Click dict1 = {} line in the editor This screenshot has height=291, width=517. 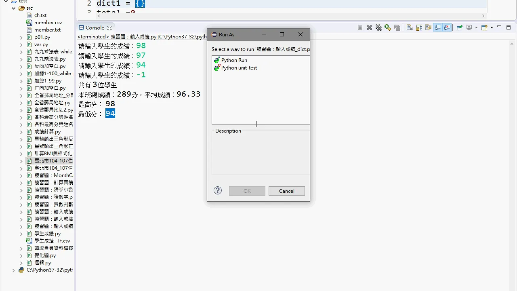(x=121, y=4)
